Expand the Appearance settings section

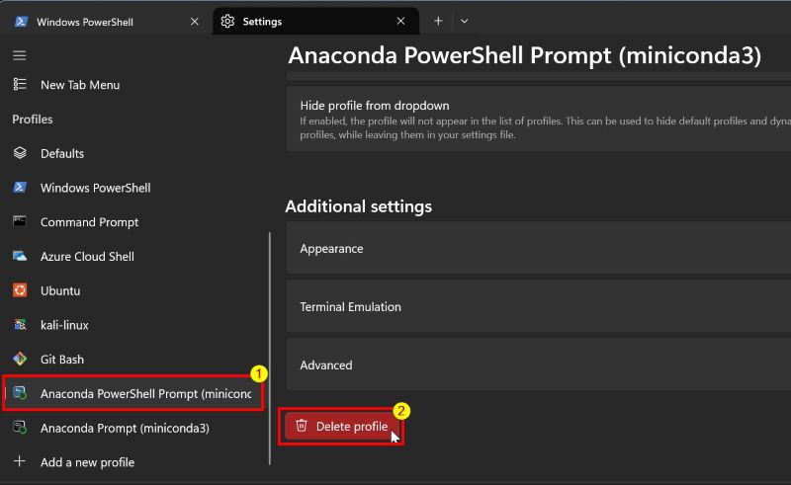point(539,249)
